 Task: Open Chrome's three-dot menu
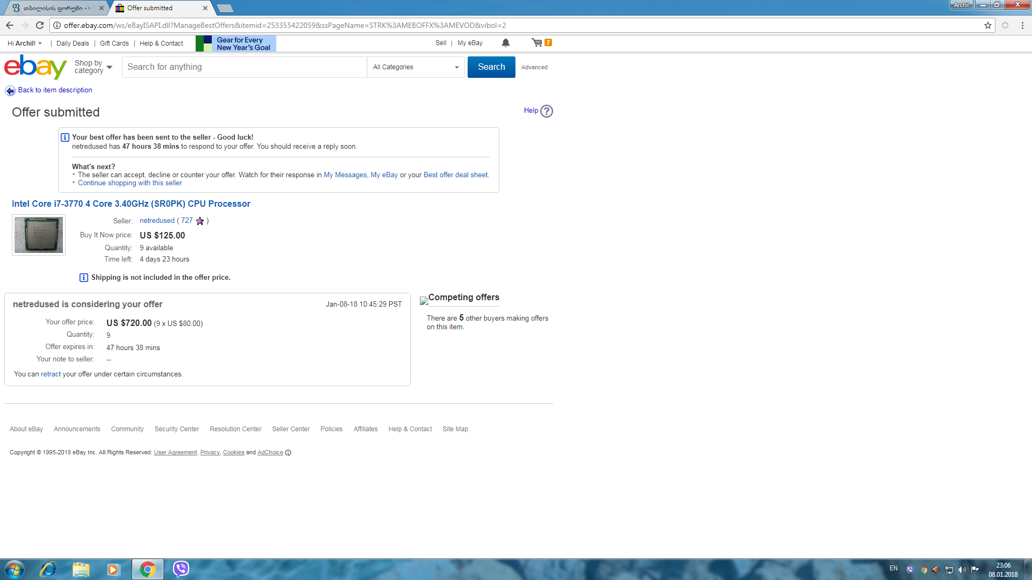1022,25
